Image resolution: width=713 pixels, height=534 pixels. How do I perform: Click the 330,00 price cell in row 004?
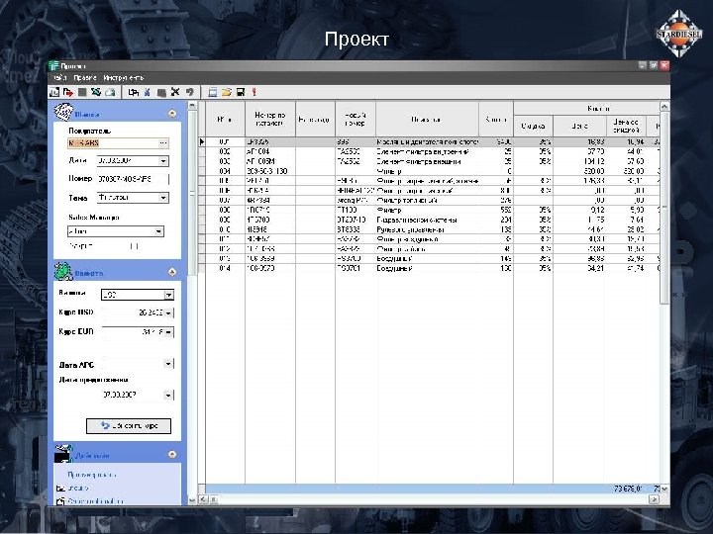[579, 171]
